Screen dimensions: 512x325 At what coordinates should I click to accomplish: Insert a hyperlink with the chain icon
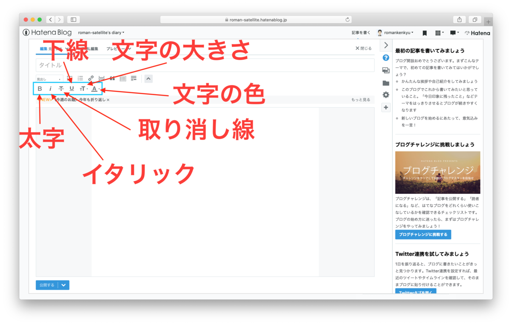click(x=91, y=78)
